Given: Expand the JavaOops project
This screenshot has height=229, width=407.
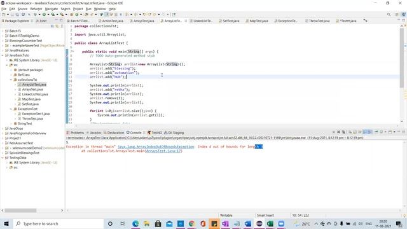Looking at the screenshot, I should point(3,128).
